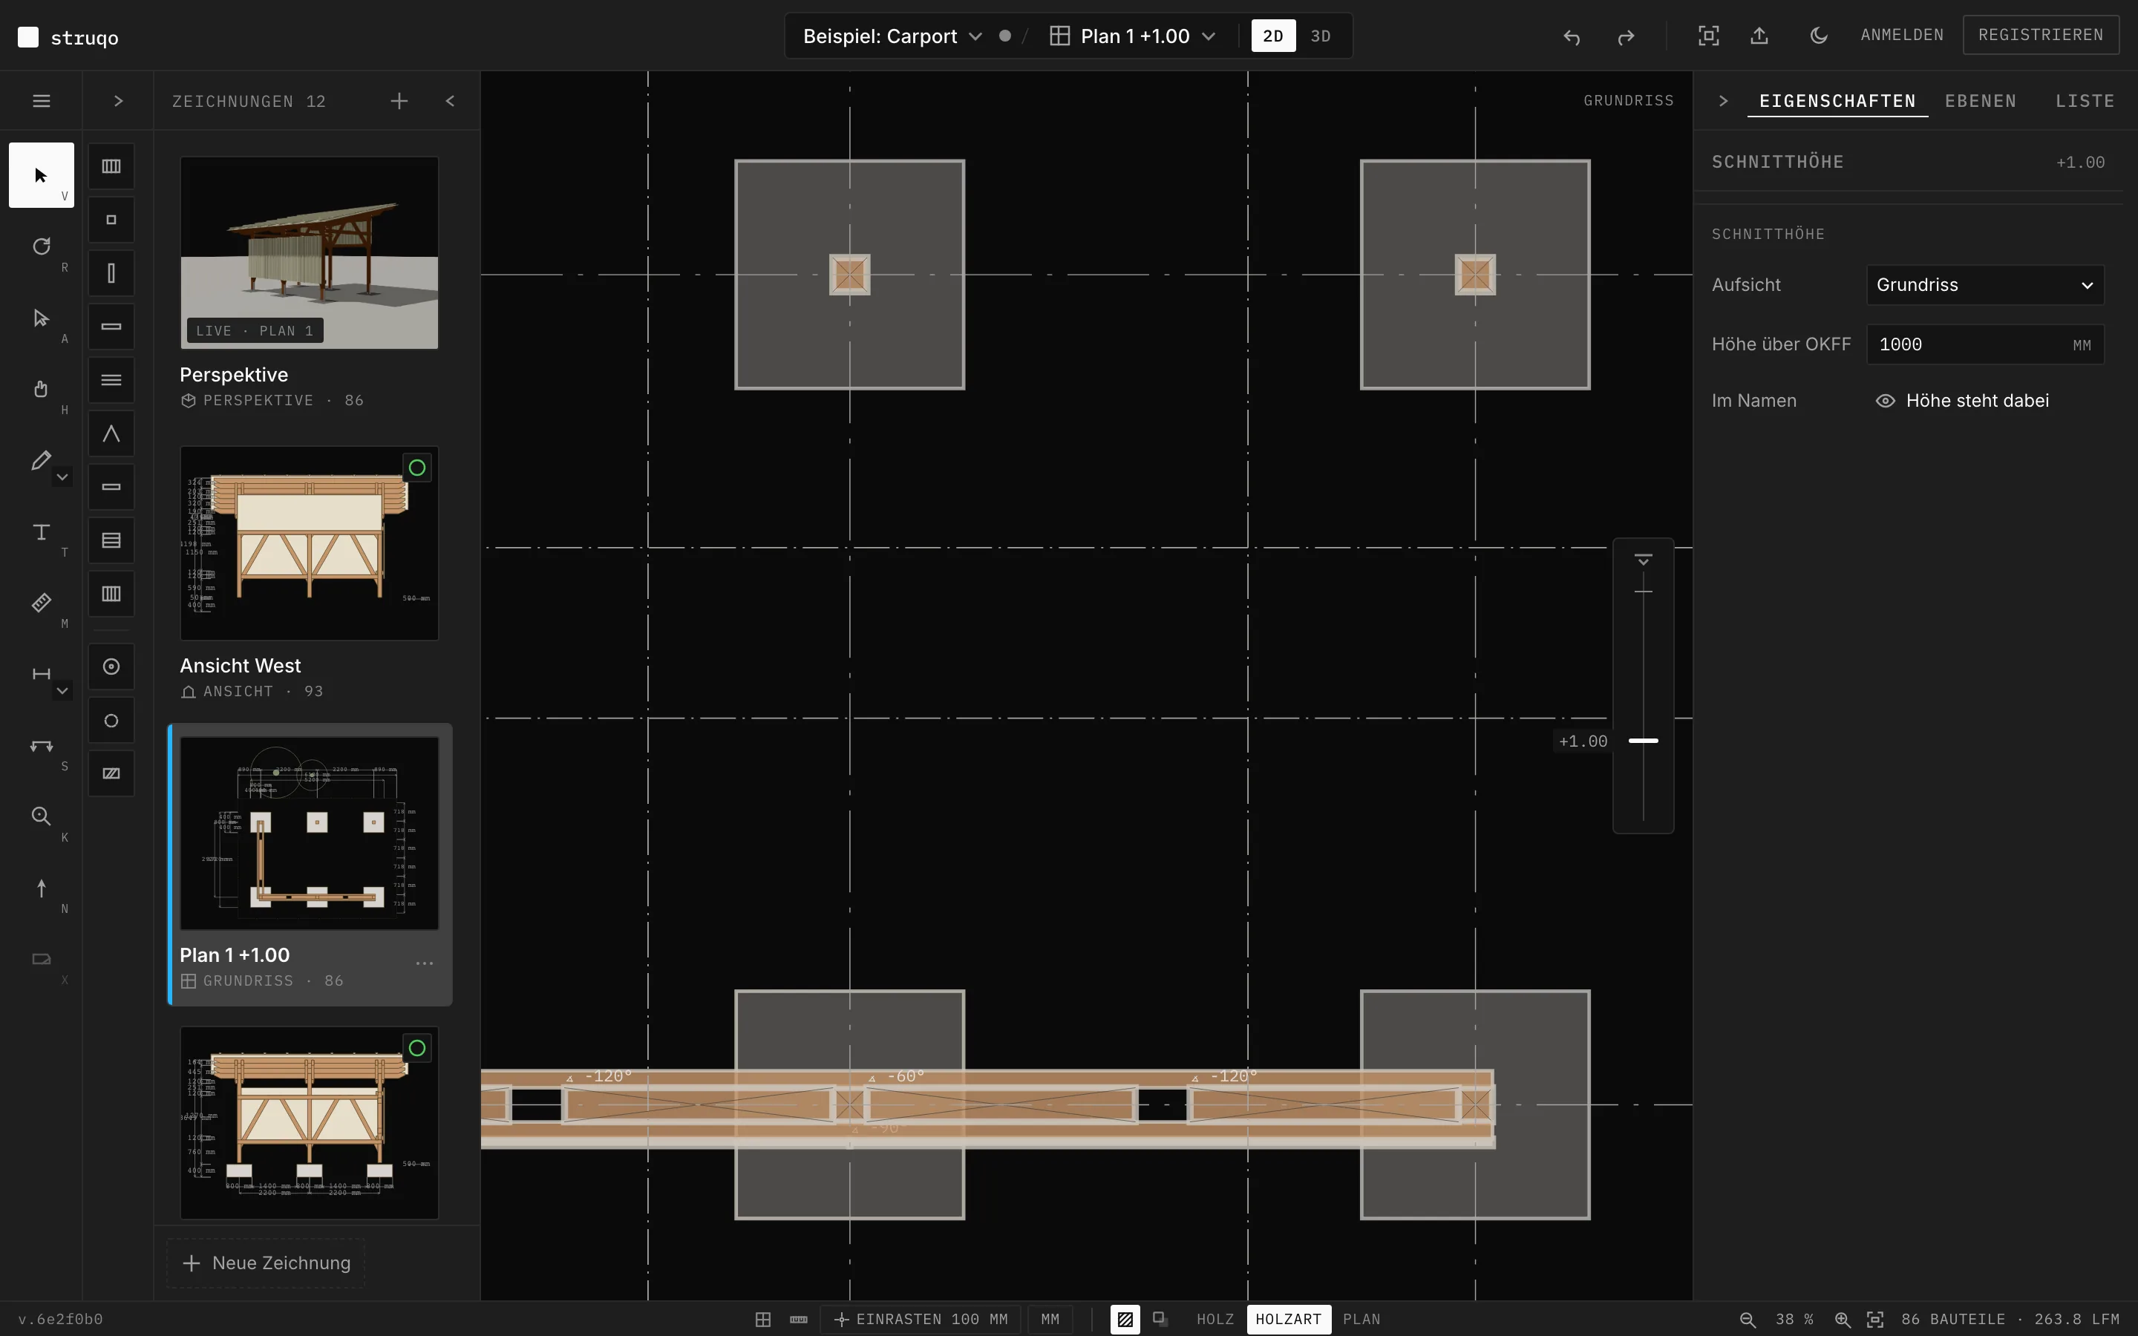Viewport: 2138px width, 1336px height.
Task: Click the fit-to-screen icon in top bar
Action: click(x=1709, y=36)
